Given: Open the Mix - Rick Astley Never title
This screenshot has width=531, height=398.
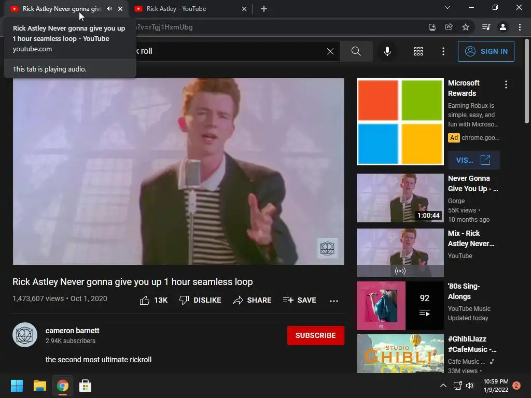Looking at the screenshot, I should [x=471, y=238].
